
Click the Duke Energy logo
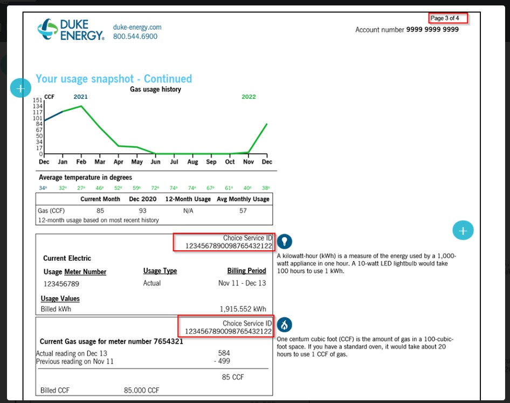pos(71,29)
